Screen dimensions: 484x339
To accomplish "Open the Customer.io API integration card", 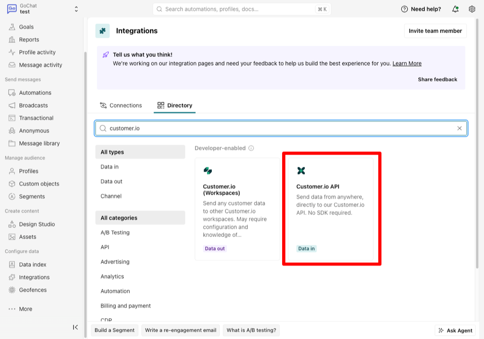I will coord(330,209).
